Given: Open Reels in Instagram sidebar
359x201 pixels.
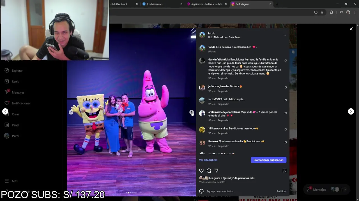Looking at the screenshot, I should click(12, 82).
